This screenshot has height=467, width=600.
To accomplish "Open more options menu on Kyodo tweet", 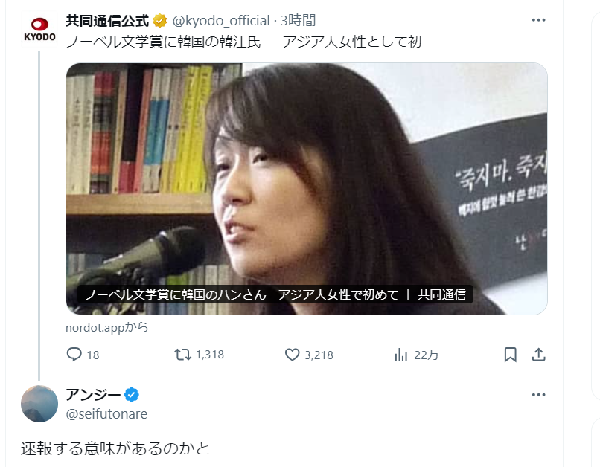I will [538, 20].
